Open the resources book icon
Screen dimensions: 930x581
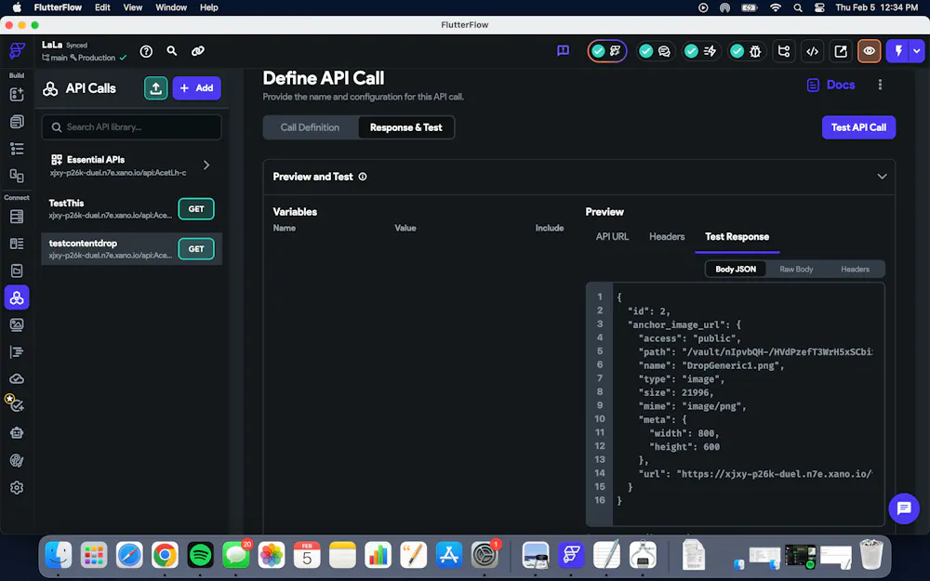pyautogui.click(x=563, y=51)
